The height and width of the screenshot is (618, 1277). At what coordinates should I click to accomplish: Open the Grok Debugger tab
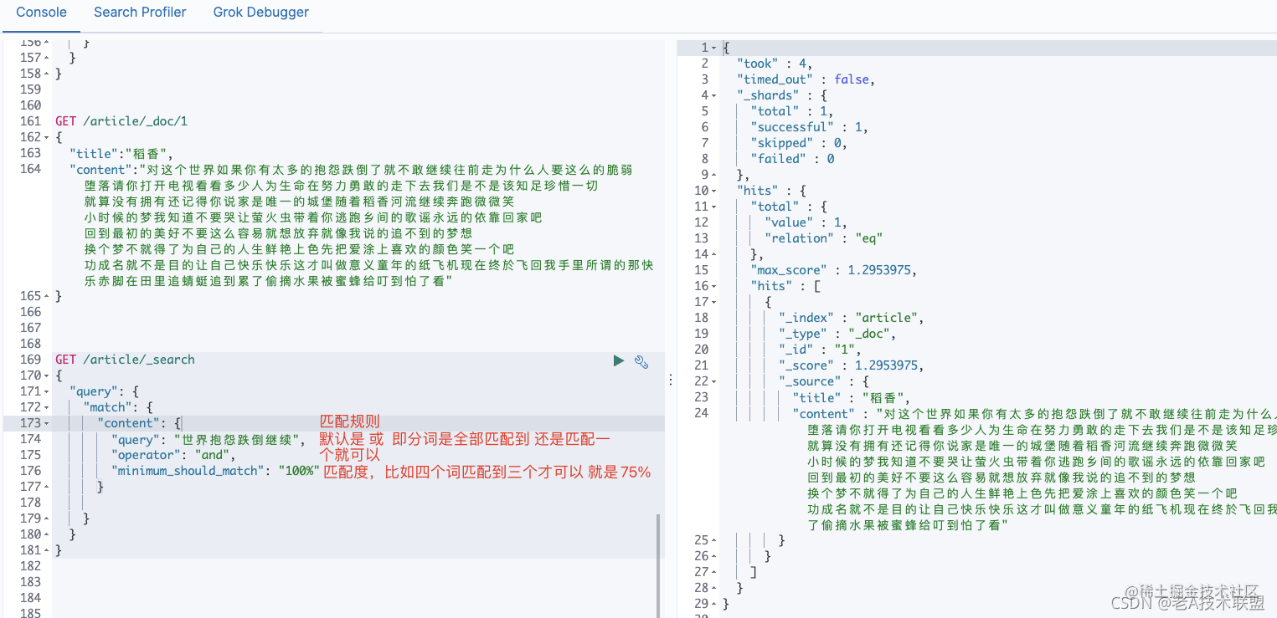tap(261, 13)
